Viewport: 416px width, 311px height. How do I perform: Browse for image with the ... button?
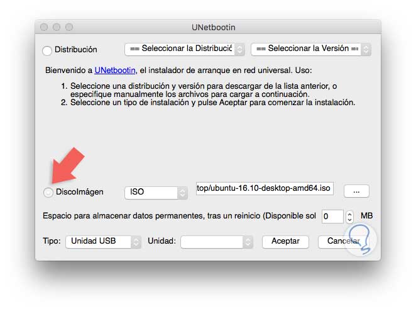pyautogui.click(x=356, y=191)
